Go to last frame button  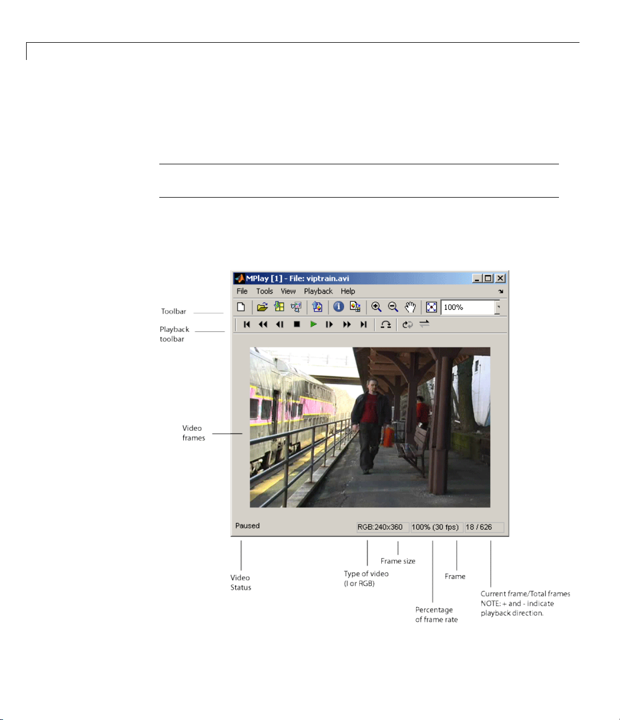tap(364, 325)
